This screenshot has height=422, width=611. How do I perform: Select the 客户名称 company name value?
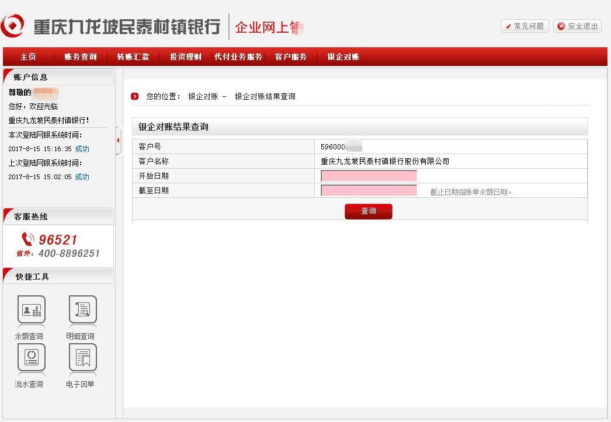[385, 161]
